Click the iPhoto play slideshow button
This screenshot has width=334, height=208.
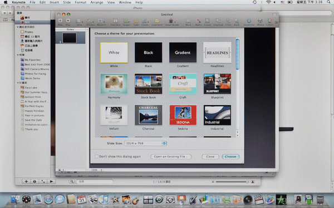click(x=51, y=181)
